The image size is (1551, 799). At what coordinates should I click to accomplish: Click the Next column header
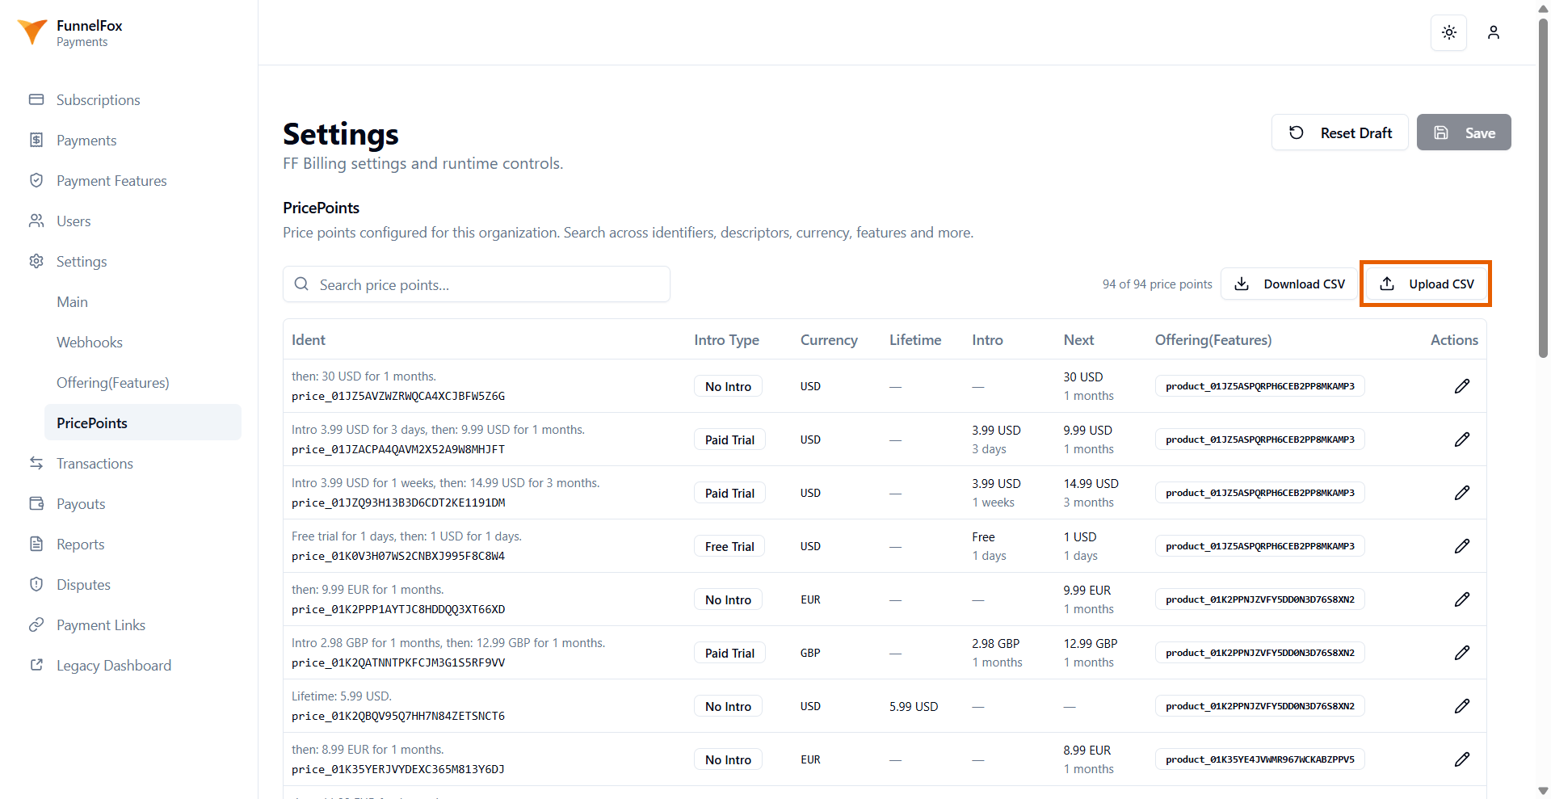[x=1078, y=340]
